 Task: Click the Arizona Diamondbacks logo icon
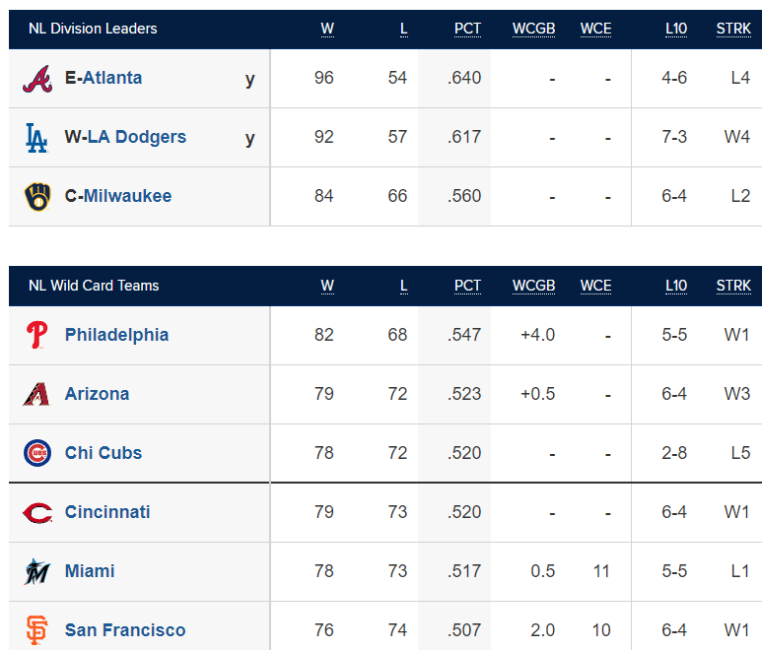coord(36,394)
